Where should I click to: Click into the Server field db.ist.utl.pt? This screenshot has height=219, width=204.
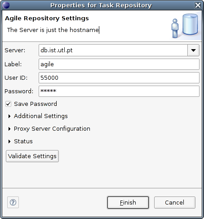(113, 50)
